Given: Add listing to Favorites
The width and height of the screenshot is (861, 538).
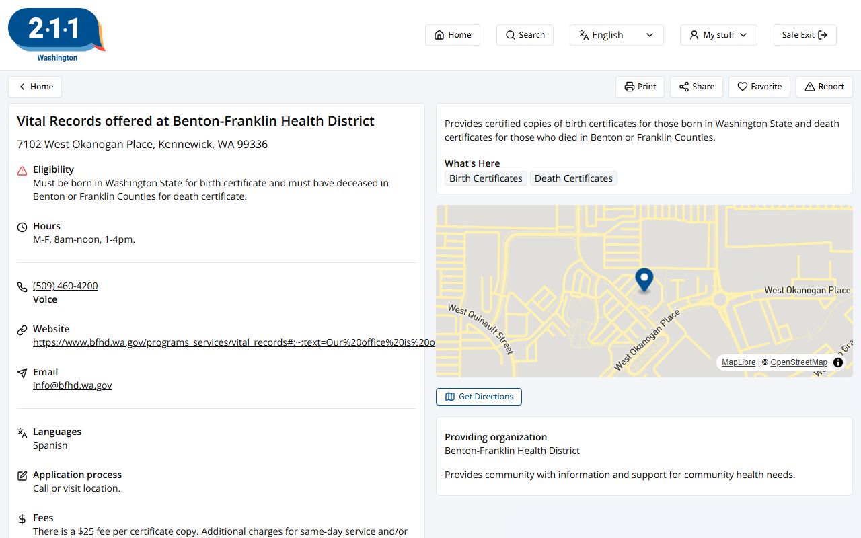Looking at the screenshot, I should 759,87.
